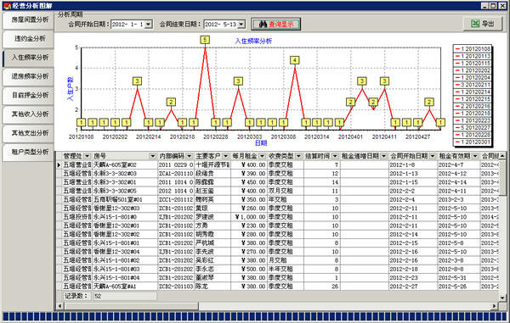This screenshot has height=323, width=510.
Task: Click the 导出 export button
Action: click(483, 24)
